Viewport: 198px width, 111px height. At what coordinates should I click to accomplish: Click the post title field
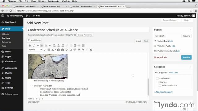pos(88,30)
